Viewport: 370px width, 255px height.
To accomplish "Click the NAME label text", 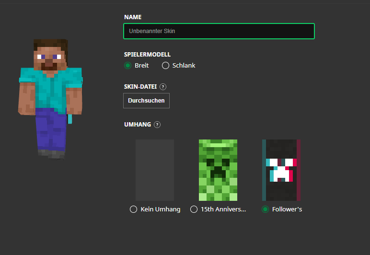I will (x=133, y=17).
